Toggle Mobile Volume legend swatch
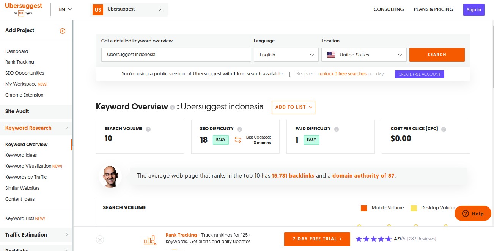 point(364,208)
